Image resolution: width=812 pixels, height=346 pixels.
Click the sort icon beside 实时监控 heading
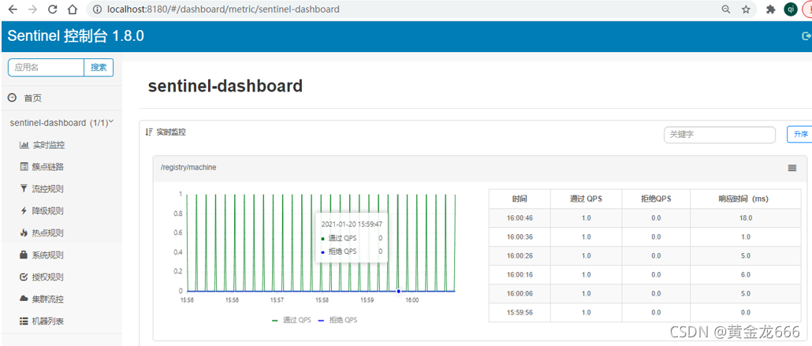tap(149, 132)
